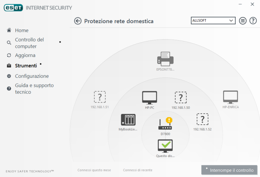Click the refresh icon next to Aggiorna
Image resolution: width=260 pixels, height=177 pixels.
pos(9,55)
